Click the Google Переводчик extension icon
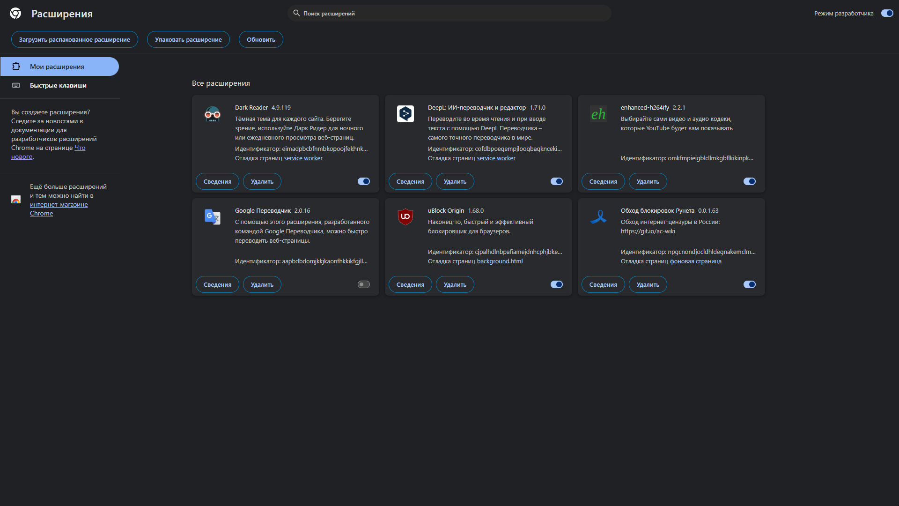The image size is (899, 506). [x=213, y=217]
